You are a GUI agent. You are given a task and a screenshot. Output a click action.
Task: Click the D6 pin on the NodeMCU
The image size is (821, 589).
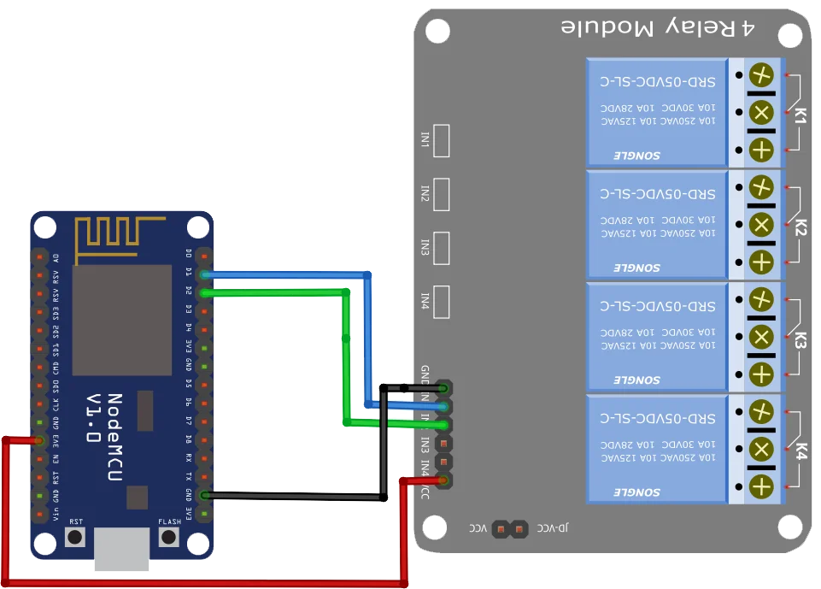pos(204,403)
